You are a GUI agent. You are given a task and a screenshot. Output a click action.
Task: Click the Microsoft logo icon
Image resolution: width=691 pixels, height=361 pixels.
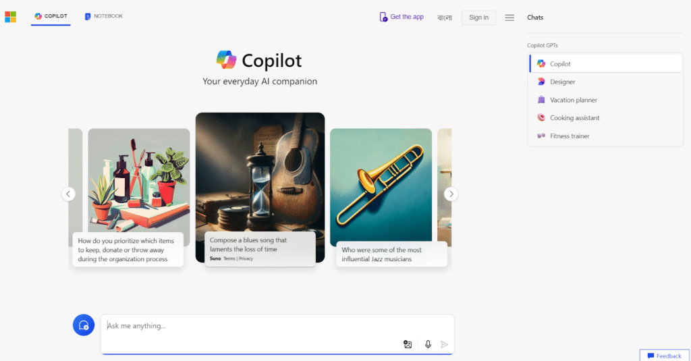pos(11,17)
